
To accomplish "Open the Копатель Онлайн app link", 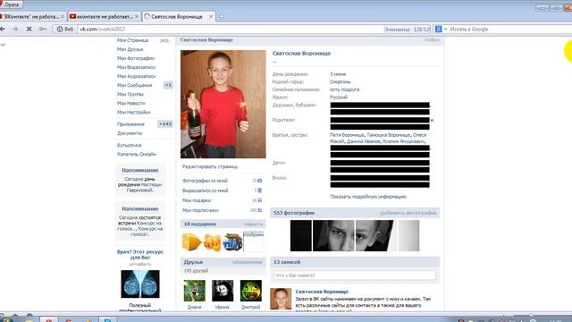I will pos(137,154).
